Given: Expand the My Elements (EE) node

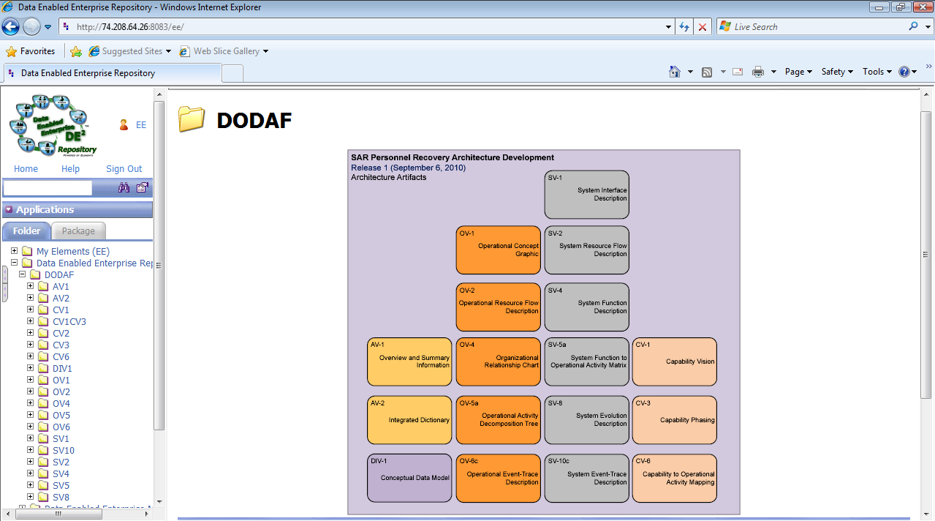Looking at the screenshot, I should (15, 251).
